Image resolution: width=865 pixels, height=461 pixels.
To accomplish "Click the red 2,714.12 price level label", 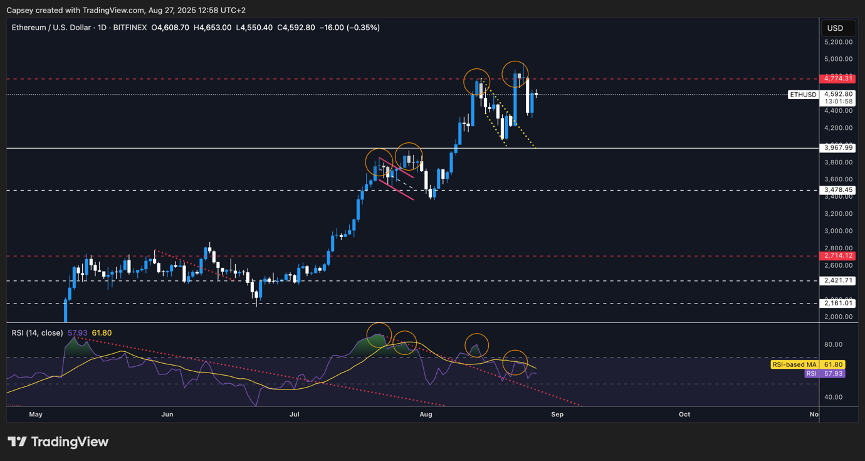I will tap(838, 256).
